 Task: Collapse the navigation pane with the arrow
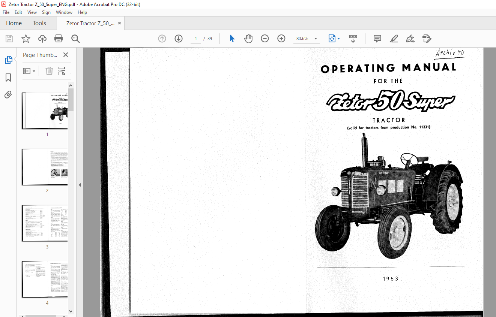80,185
